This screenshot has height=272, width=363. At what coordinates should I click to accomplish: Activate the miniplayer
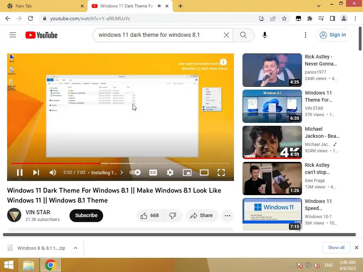pos(187,172)
